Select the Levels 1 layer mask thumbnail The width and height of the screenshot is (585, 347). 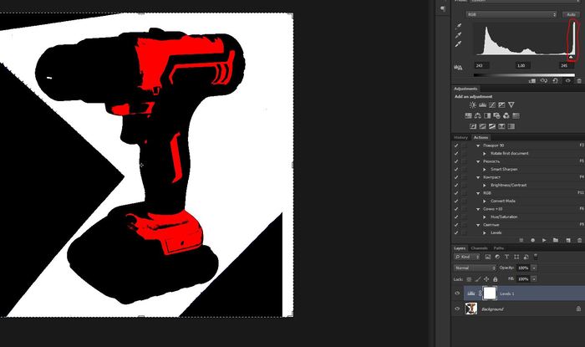click(491, 293)
